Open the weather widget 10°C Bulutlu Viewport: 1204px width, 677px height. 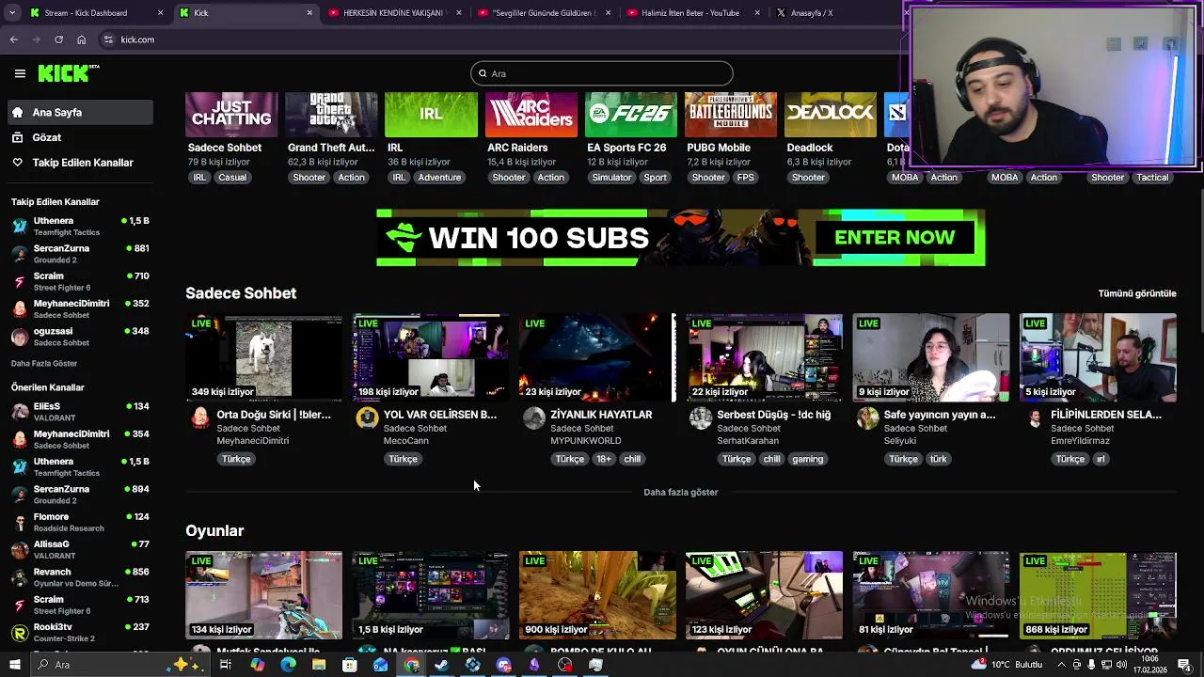pos(1007,665)
